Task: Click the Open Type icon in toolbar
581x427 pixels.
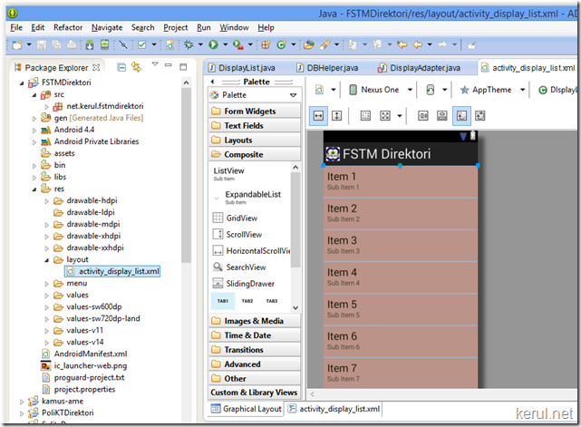Action: (309, 44)
